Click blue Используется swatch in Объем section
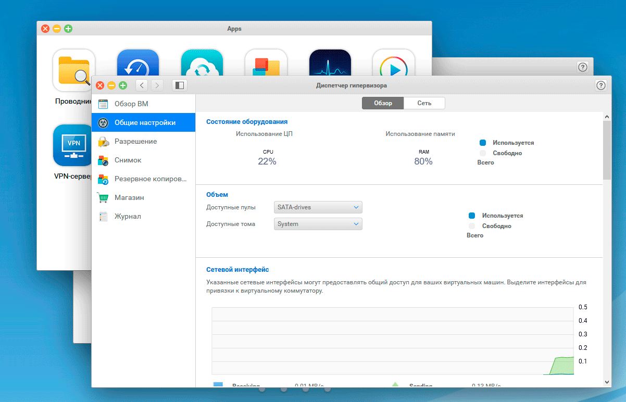This screenshot has height=402, width=626. click(x=472, y=216)
